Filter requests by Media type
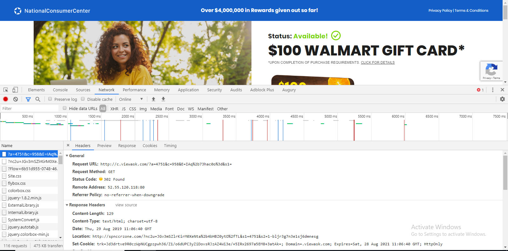 pos(156,109)
